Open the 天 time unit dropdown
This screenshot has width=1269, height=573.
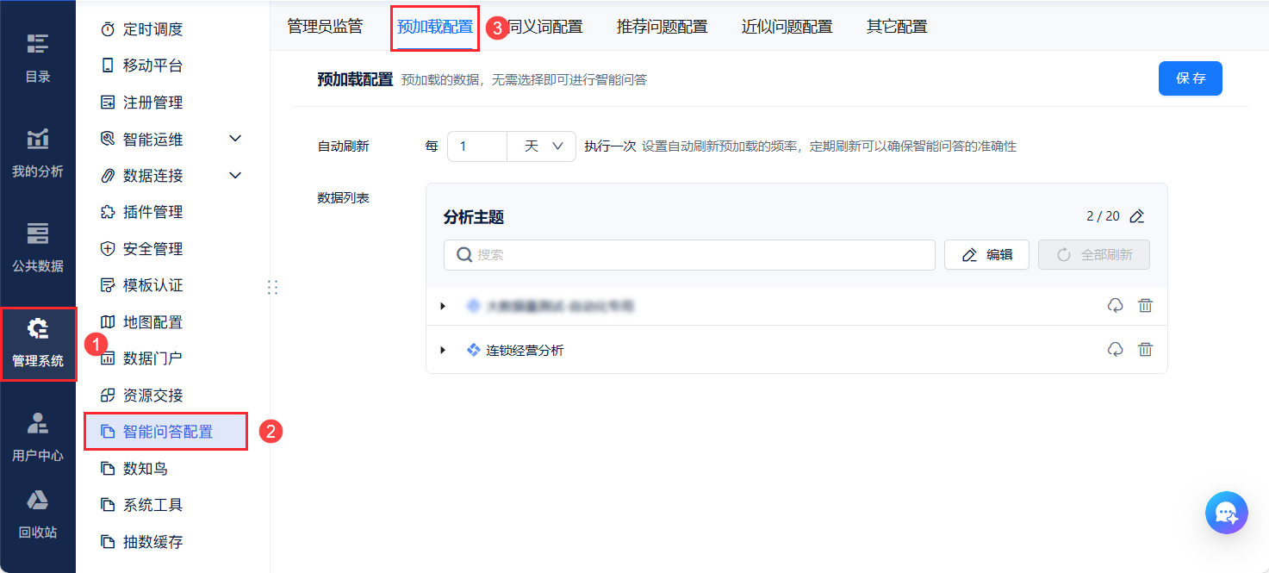[x=541, y=146]
